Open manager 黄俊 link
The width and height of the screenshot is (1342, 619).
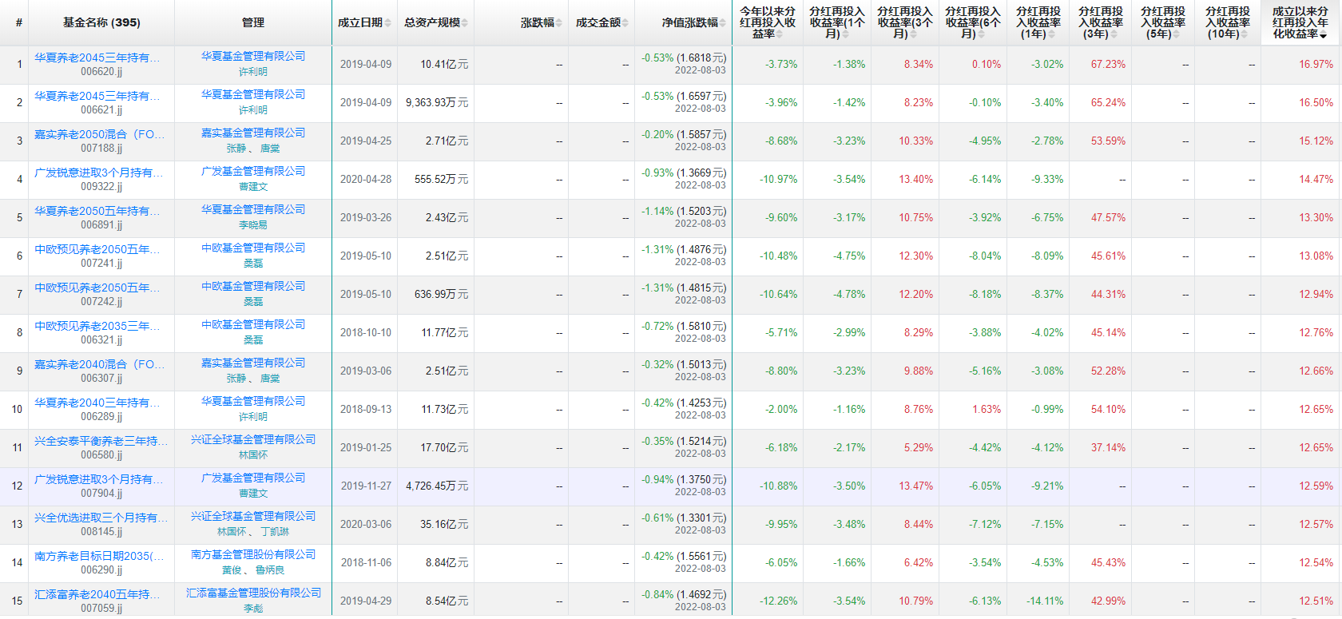click(x=232, y=570)
